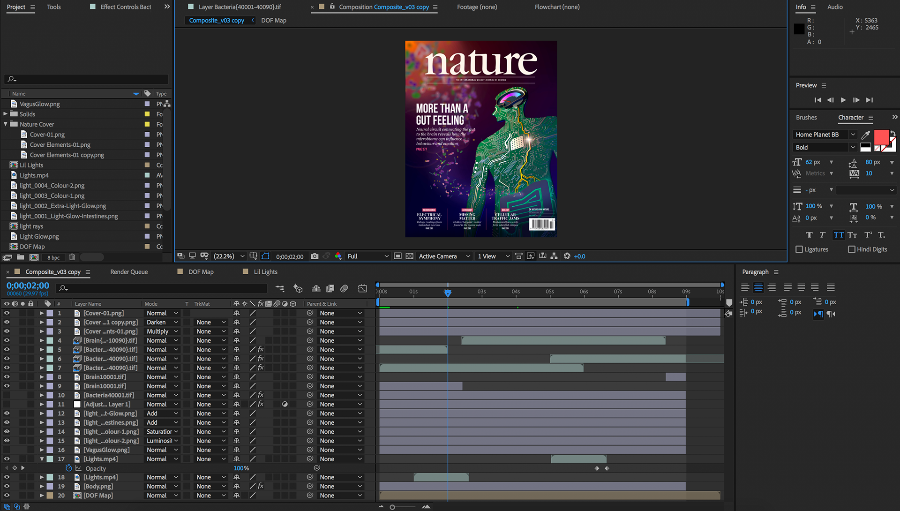
Task: Toggle the All Caps text style icon
Action: point(838,235)
